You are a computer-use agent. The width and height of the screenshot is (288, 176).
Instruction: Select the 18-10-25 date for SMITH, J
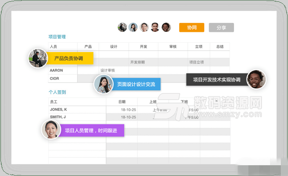pos(129,117)
